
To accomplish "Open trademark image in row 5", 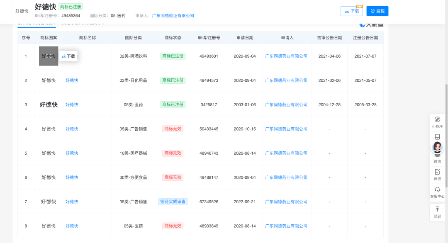I will [x=49, y=153].
